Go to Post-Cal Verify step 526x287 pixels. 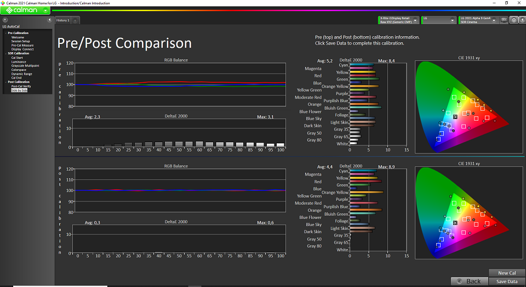pyautogui.click(x=21, y=86)
